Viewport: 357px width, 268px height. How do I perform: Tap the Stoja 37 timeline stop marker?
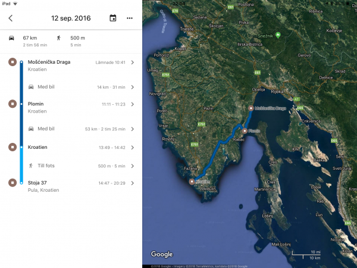pos(12,183)
